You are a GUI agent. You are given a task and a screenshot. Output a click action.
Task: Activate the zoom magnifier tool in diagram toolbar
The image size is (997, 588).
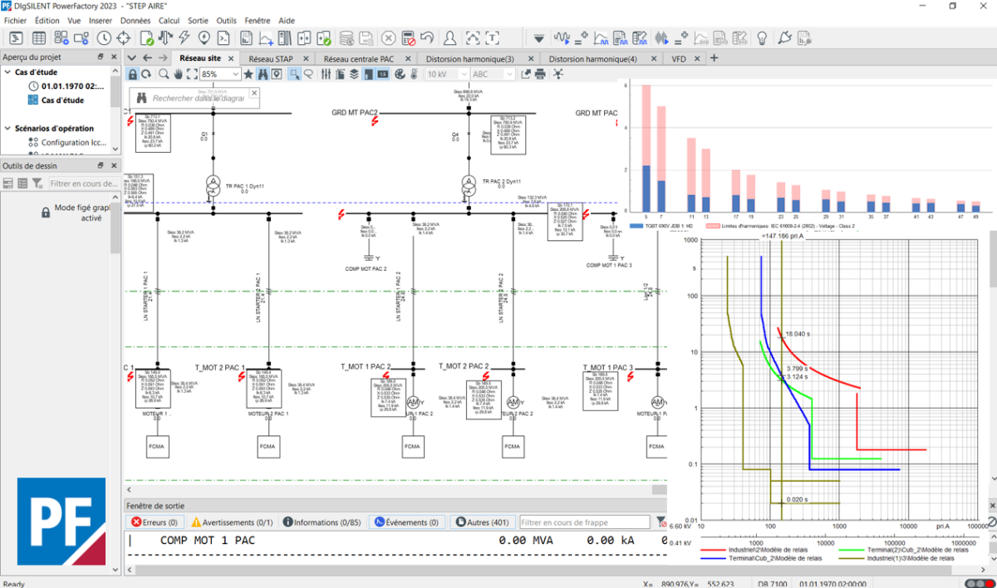coord(164,74)
